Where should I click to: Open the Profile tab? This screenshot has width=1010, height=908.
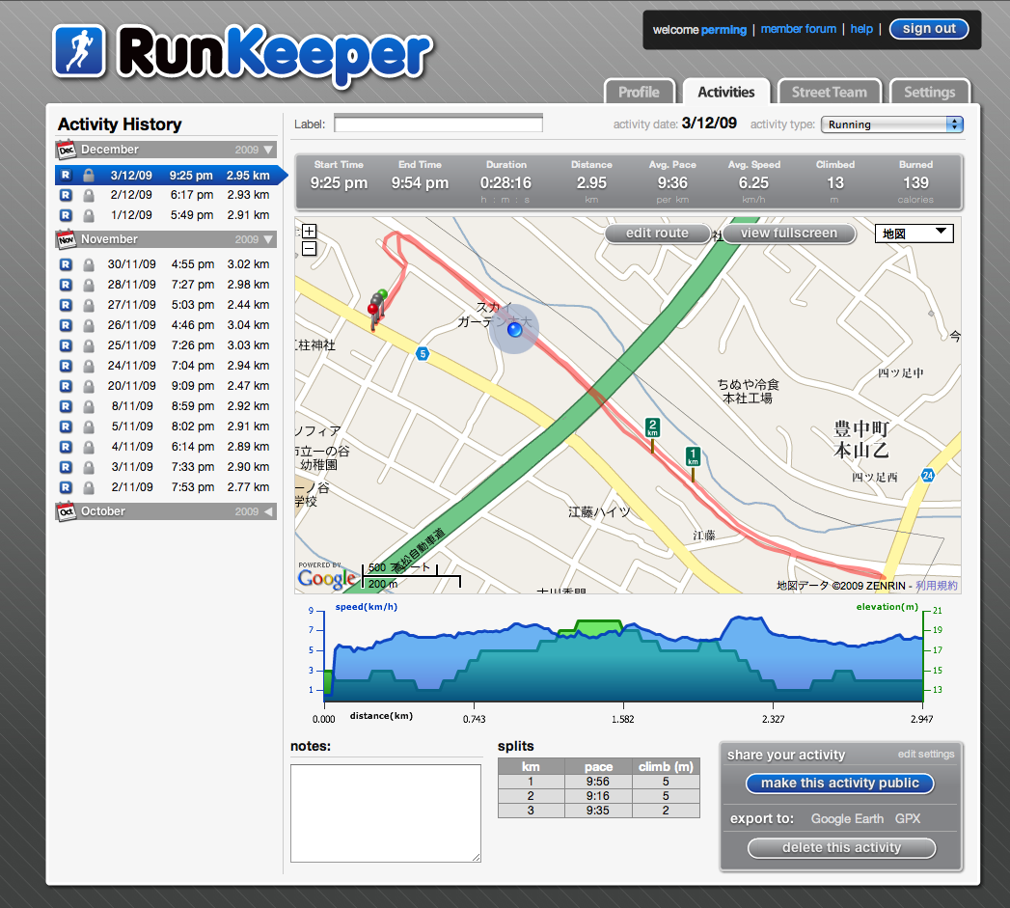639,92
